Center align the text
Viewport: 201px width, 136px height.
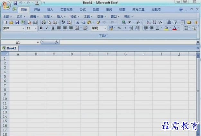65,28
